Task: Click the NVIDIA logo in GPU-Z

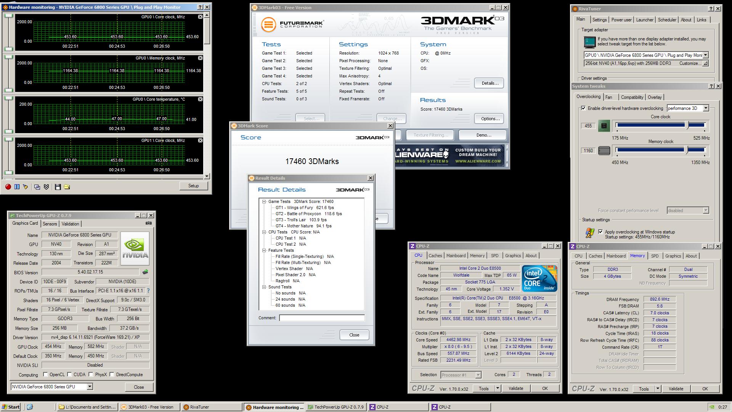Action: pyautogui.click(x=135, y=248)
